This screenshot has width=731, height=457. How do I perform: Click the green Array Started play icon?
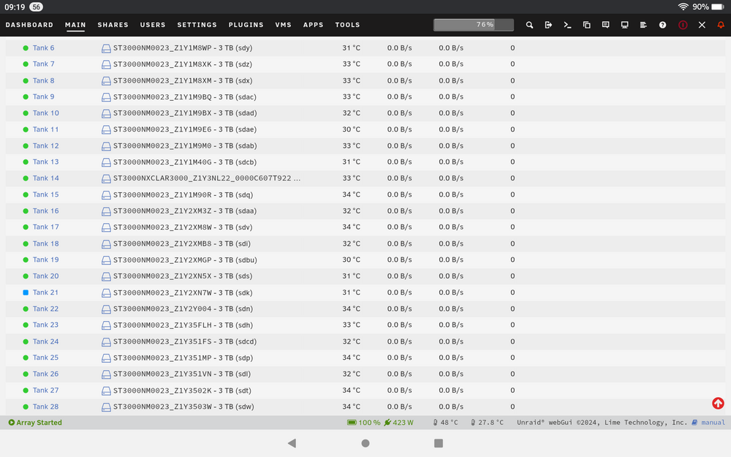tap(11, 423)
